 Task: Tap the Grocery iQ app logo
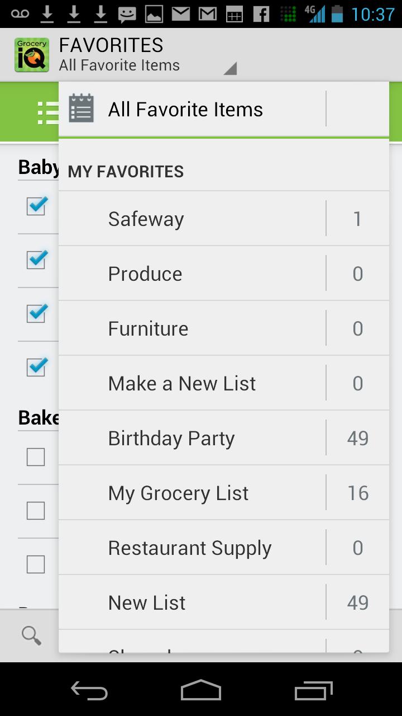[31, 55]
